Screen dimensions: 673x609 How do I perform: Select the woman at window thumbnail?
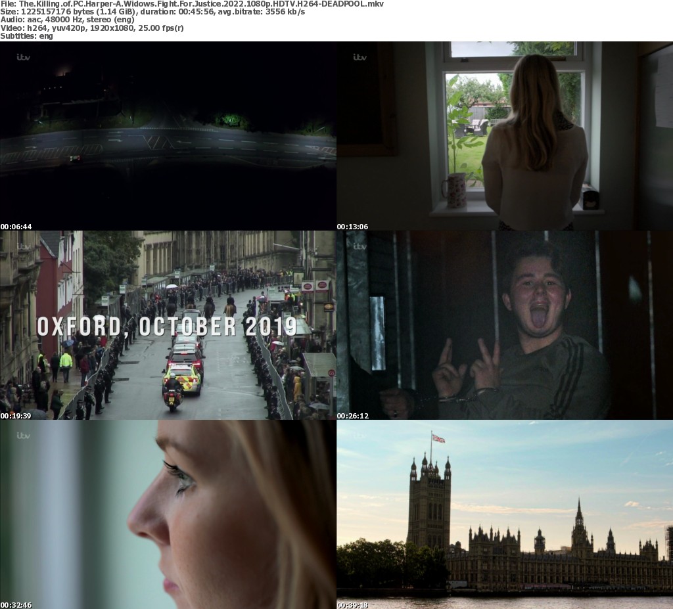505,136
